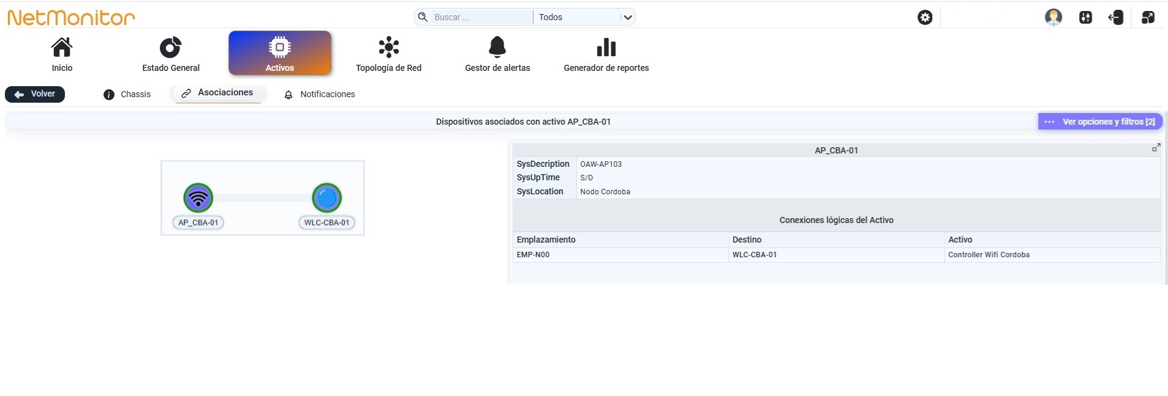Open Ver opciones y filtros button
1168x396 pixels.
pyautogui.click(x=1100, y=122)
